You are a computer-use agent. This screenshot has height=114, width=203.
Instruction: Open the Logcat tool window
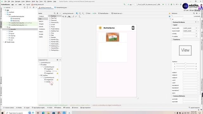pos(27,108)
